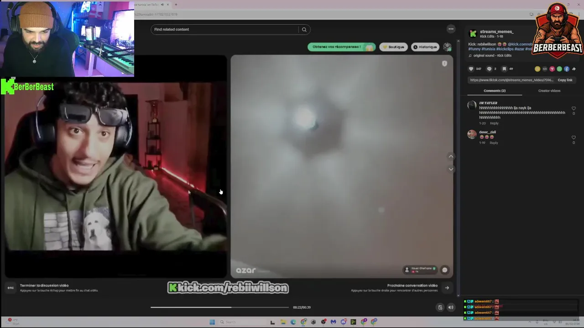Click the Find related content field
Viewport: 584px width, 328px height.
(x=225, y=30)
